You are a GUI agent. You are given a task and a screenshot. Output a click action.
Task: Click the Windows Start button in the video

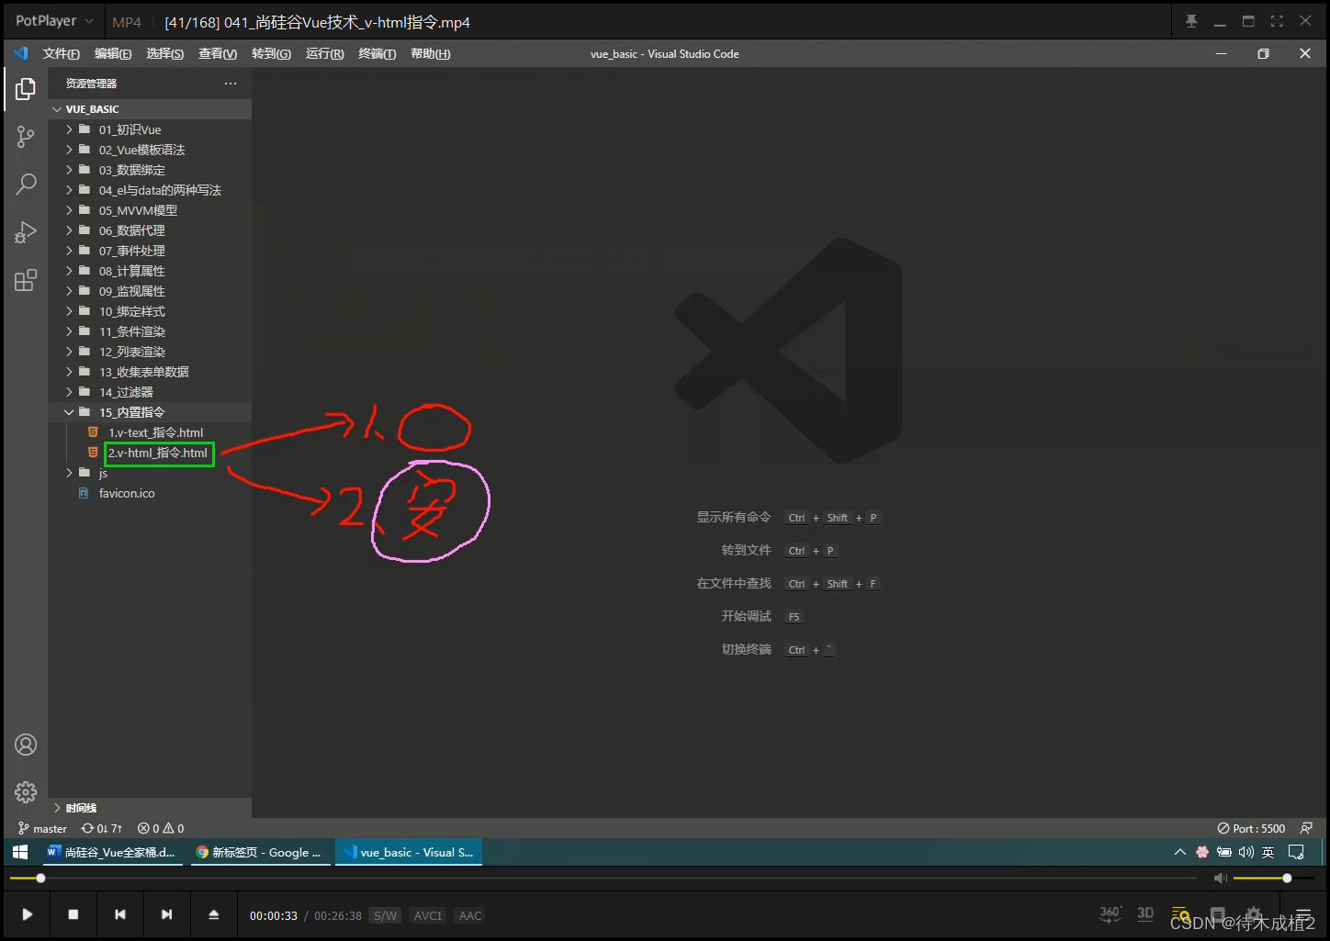click(20, 852)
